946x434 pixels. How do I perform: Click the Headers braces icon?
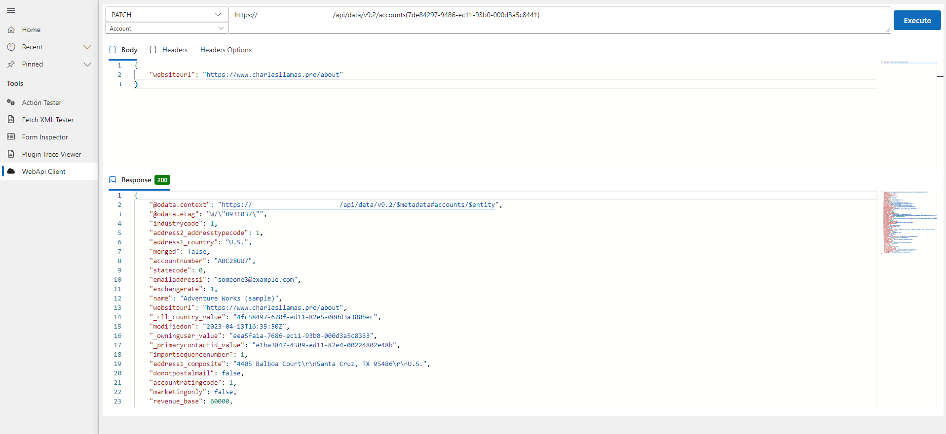coord(153,50)
